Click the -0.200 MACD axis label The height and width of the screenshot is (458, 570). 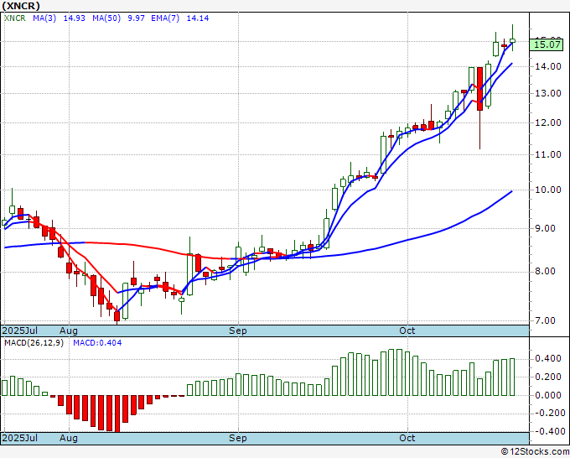548,414
